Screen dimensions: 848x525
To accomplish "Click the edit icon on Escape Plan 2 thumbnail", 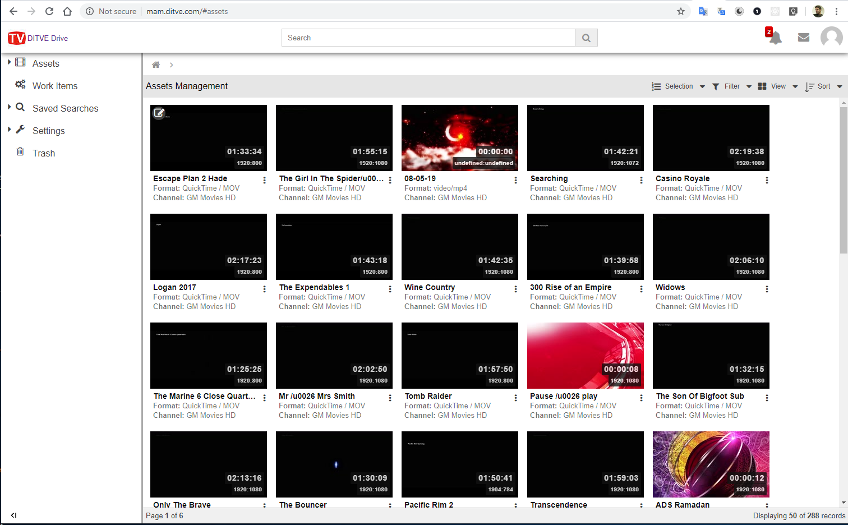I will 159,113.
